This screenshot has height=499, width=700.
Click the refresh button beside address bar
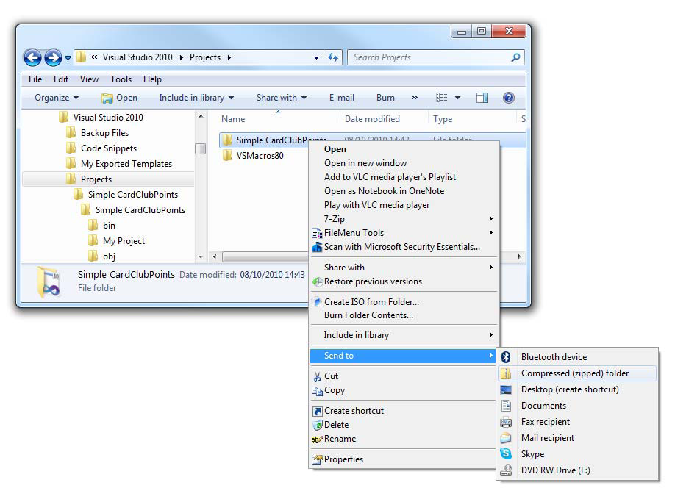pos(334,57)
